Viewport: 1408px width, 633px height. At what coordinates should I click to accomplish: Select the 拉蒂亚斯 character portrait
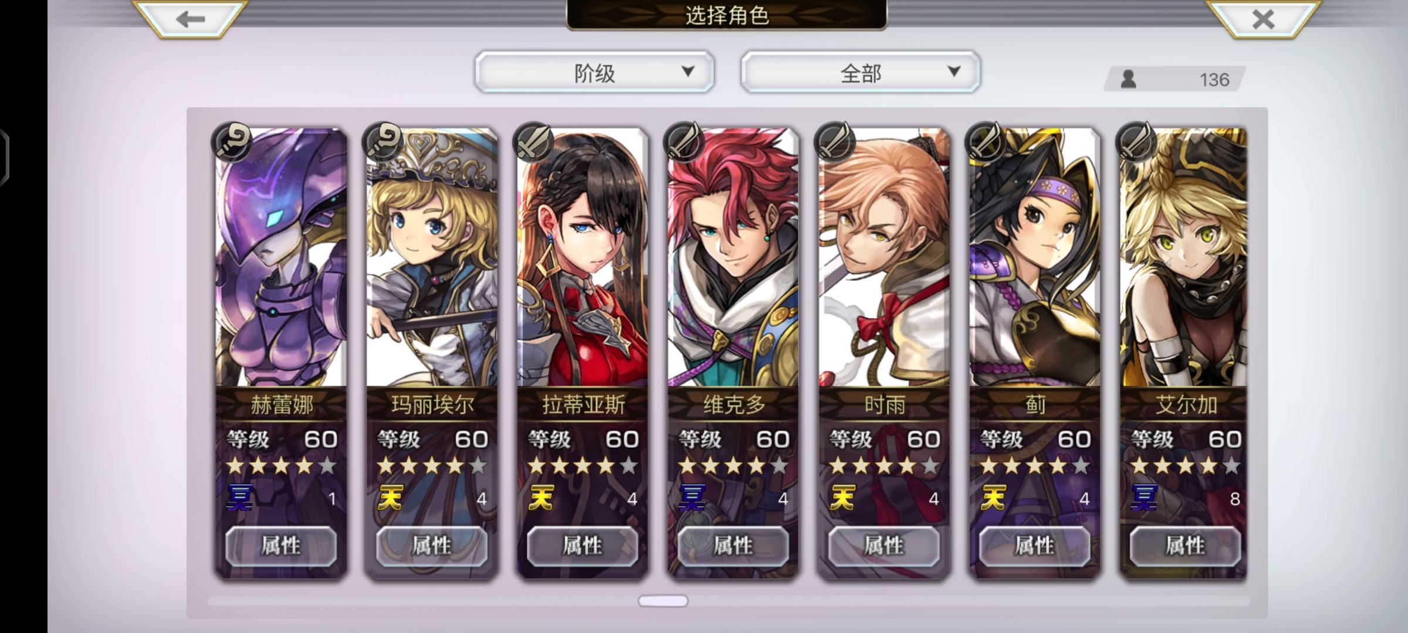tap(582, 258)
